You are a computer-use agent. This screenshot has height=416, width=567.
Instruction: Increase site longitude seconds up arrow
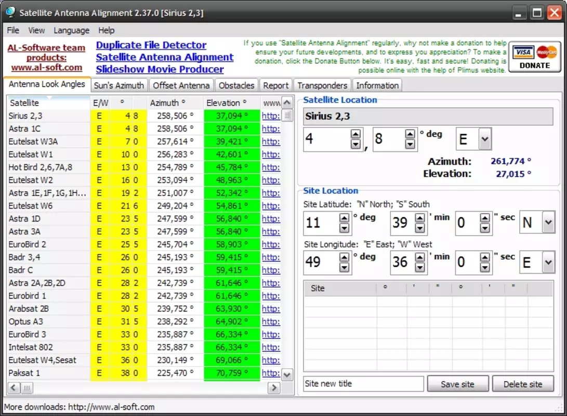[485, 257]
